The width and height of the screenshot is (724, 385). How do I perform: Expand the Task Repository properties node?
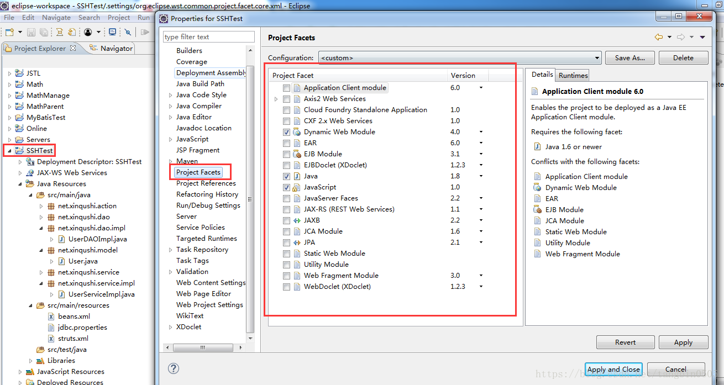pyautogui.click(x=170, y=250)
